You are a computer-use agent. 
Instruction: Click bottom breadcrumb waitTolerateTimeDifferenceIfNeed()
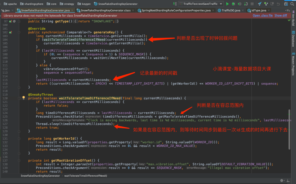tap(86, 176)
